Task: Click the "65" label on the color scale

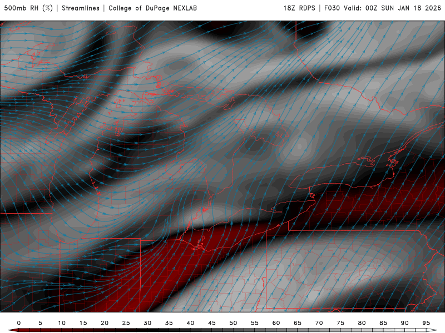Action: (x=298, y=323)
